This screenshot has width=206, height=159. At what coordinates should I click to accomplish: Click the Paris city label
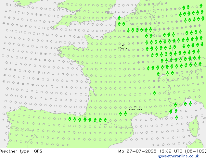coord(123,48)
